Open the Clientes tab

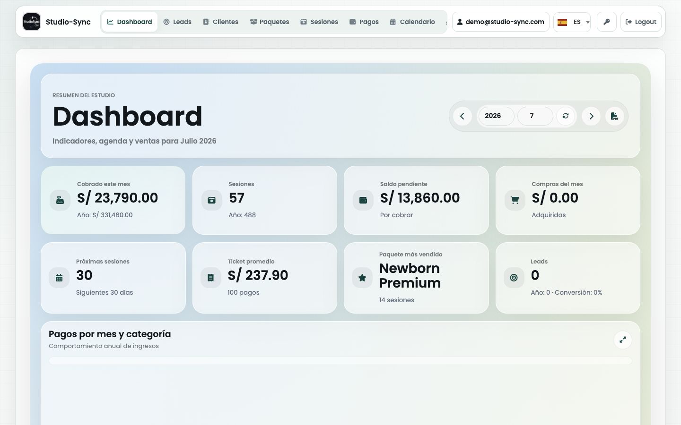(x=220, y=22)
